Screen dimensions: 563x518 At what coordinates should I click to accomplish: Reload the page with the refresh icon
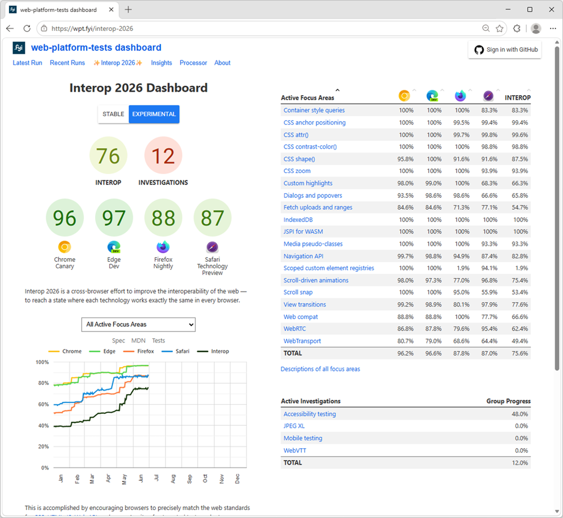click(27, 28)
